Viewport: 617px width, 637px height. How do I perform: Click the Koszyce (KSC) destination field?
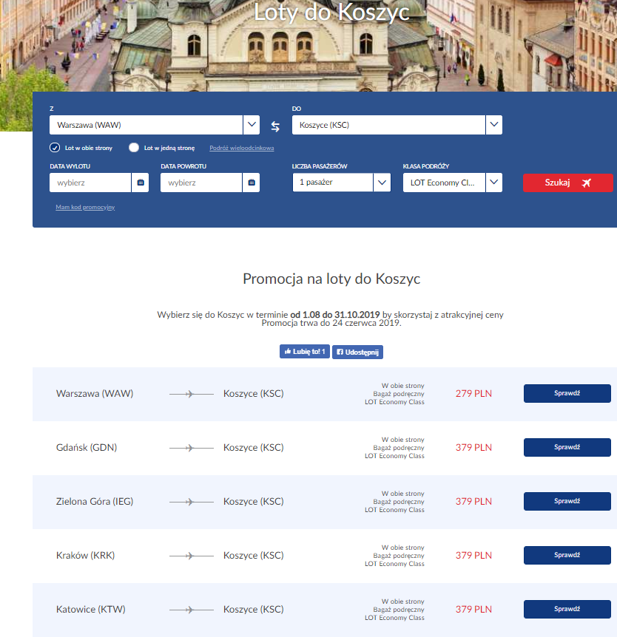point(388,125)
